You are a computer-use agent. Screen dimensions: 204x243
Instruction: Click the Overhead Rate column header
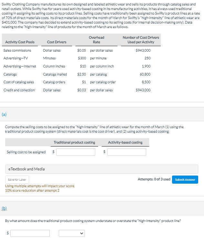point(97,40)
